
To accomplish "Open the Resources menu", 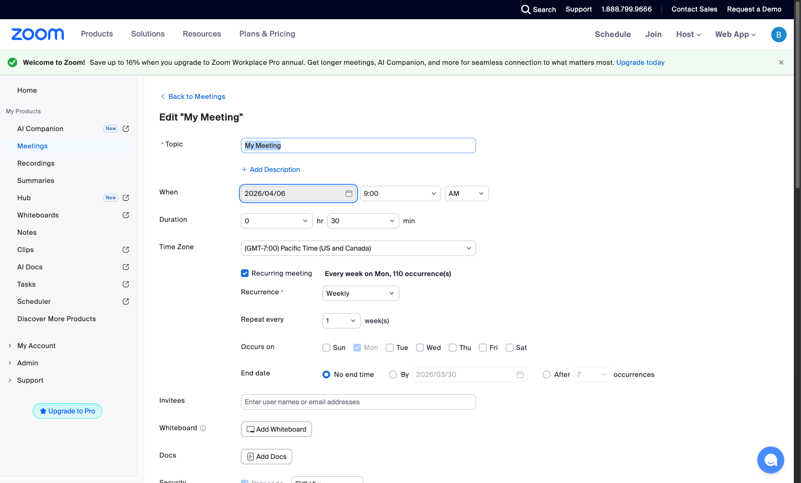I will [202, 34].
